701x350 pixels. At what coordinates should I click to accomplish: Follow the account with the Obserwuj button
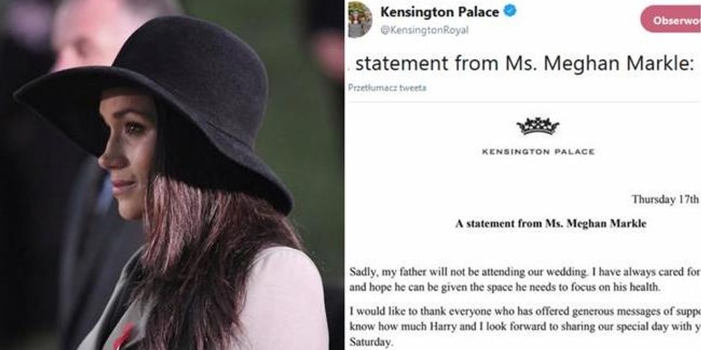pyautogui.click(x=671, y=20)
